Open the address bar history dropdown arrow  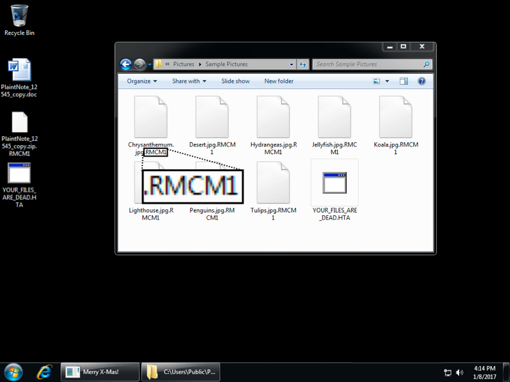coord(291,64)
